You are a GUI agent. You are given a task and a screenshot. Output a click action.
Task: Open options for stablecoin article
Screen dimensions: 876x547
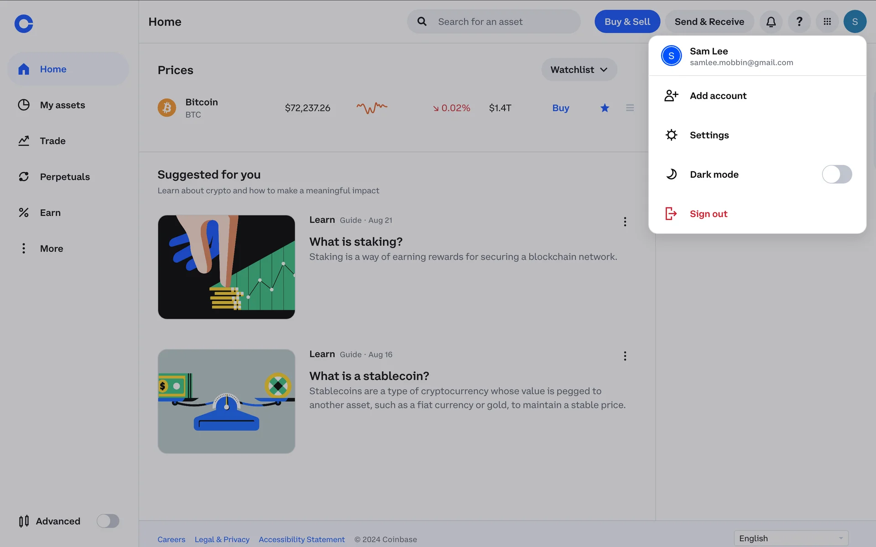(x=625, y=356)
